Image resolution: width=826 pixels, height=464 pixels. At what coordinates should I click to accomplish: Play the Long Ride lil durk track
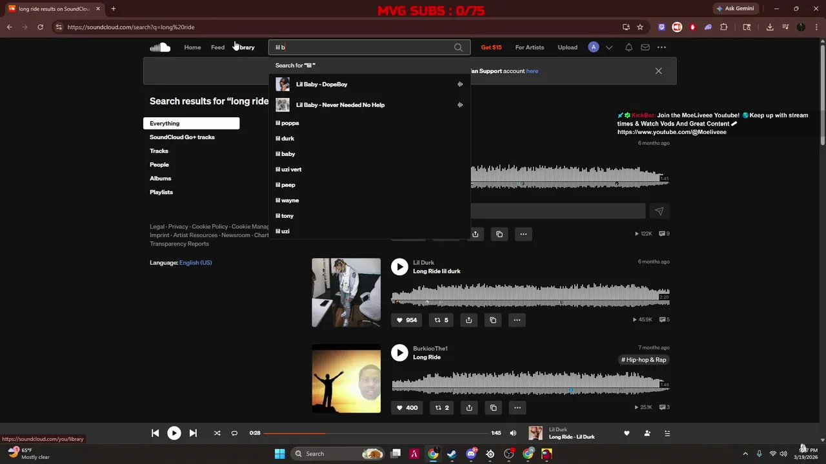pyautogui.click(x=399, y=267)
